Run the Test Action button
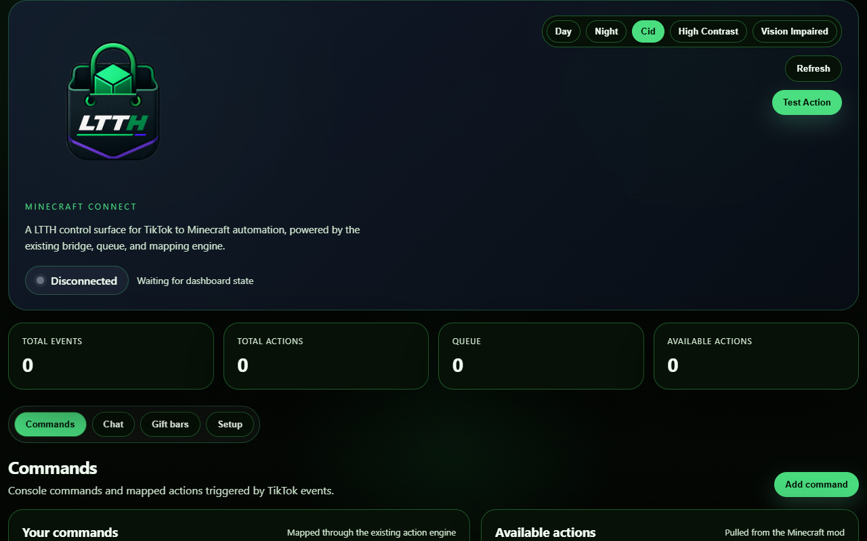Image resolution: width=867 pixels, height=541 pixels. (x=807, y=102)
